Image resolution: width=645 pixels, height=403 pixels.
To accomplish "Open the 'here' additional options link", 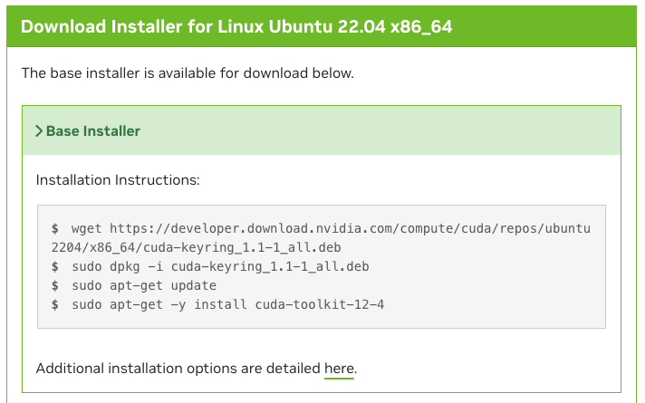I will tap(339, 369).
